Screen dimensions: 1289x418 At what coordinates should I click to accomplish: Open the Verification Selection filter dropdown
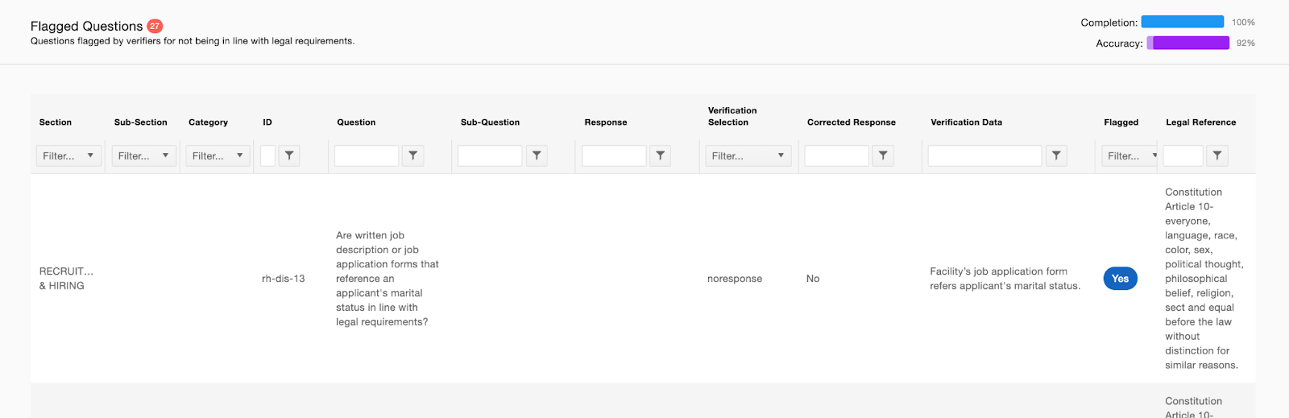748,155
